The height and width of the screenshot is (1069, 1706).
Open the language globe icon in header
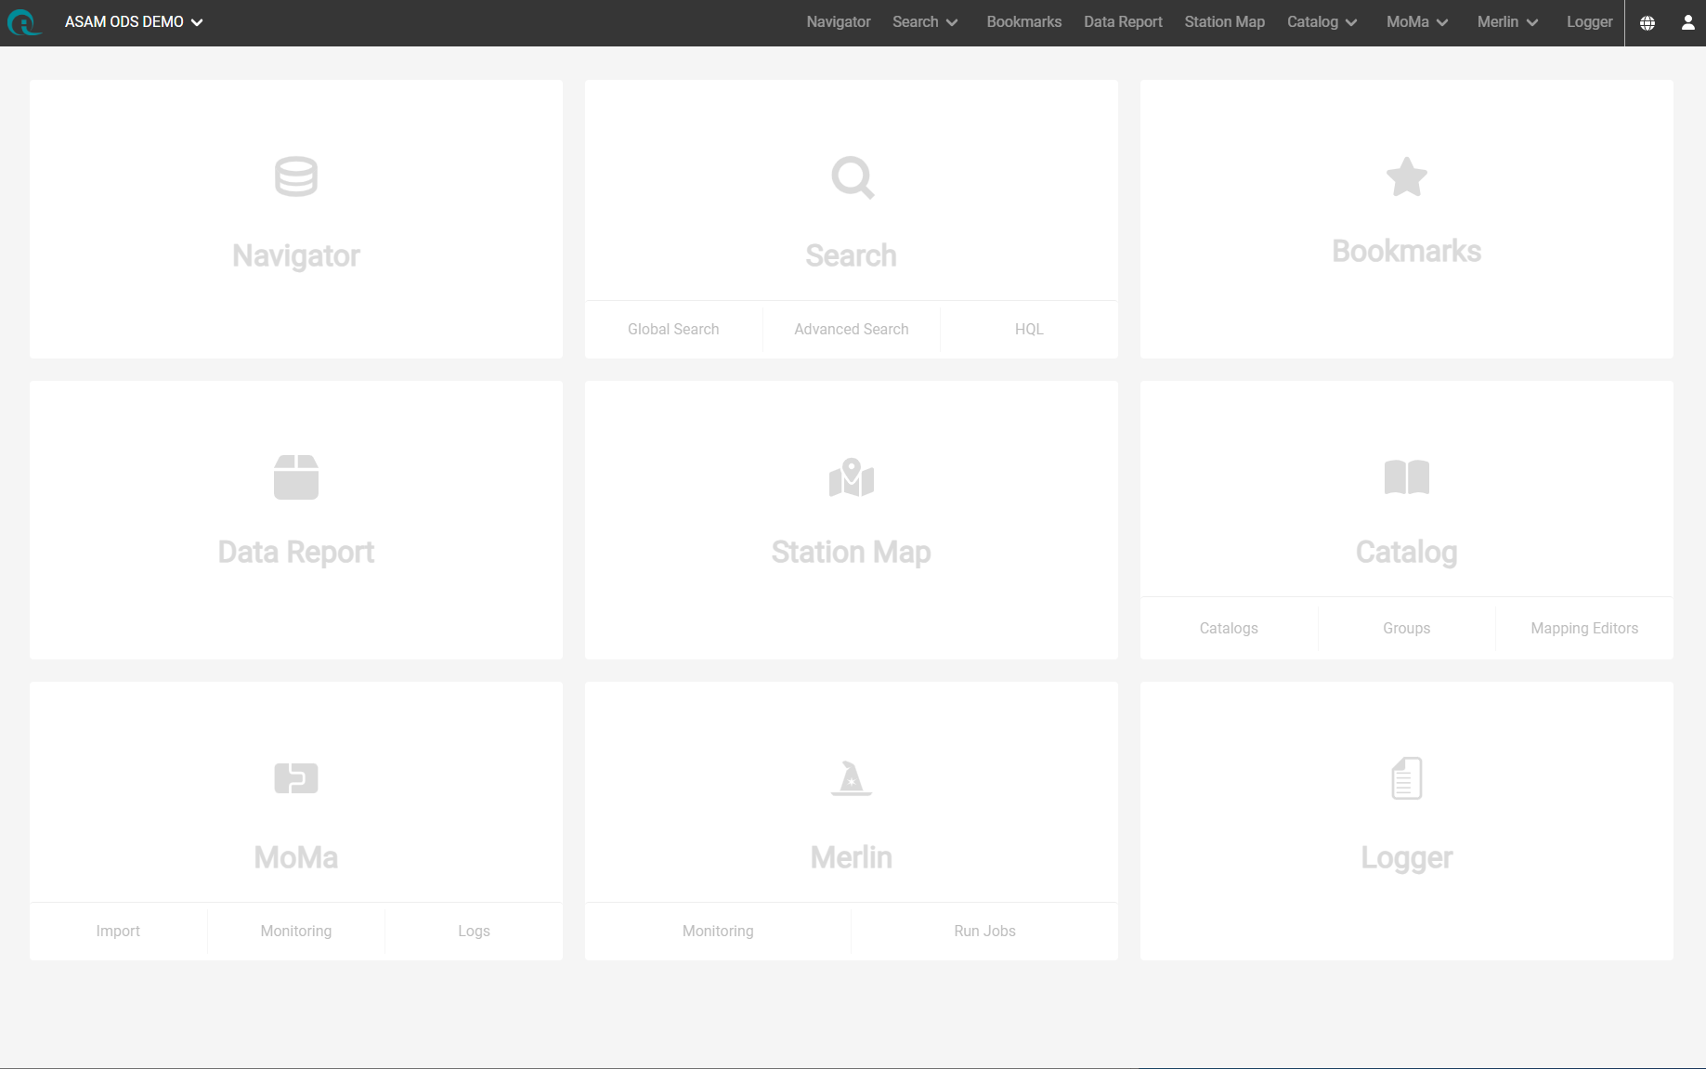(1647, 23)
